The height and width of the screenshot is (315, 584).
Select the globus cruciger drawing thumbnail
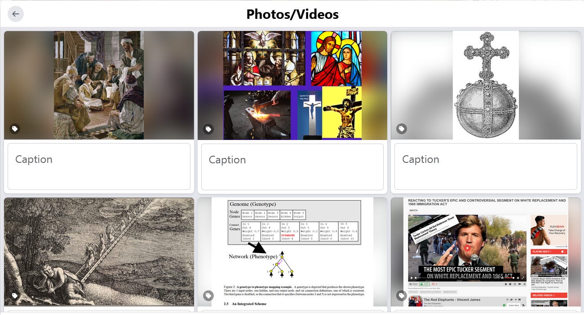point(486,85)
